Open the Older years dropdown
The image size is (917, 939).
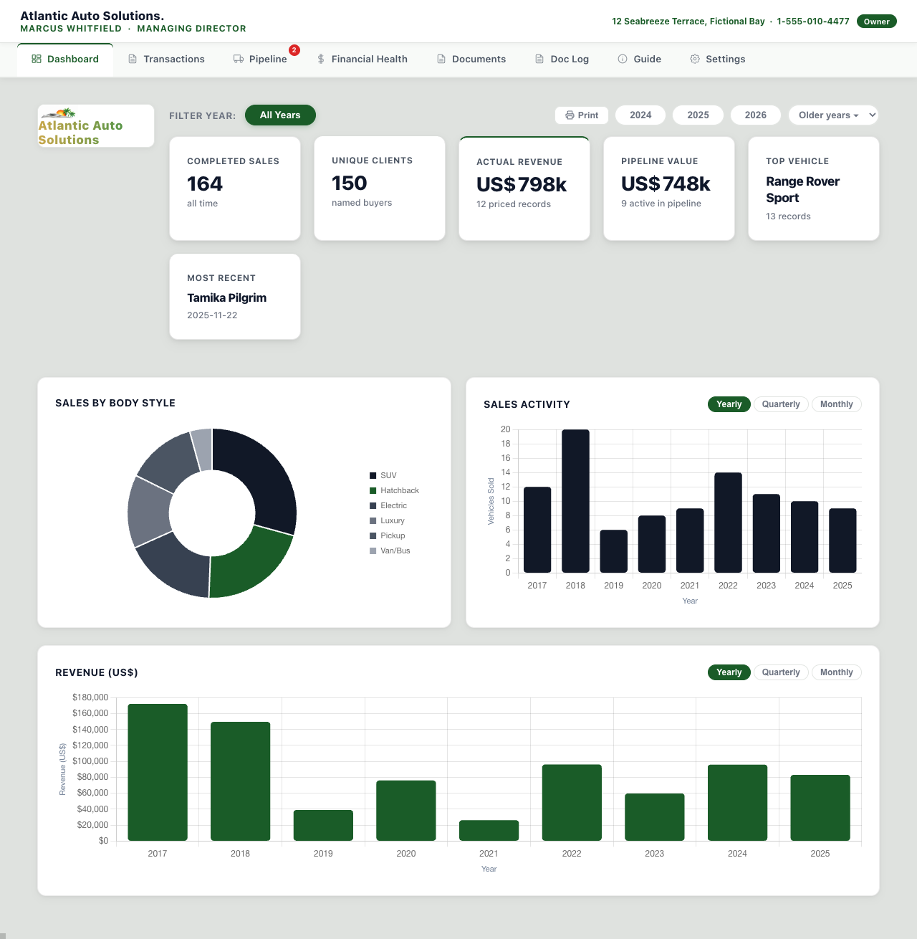click(x=833, y=115)
